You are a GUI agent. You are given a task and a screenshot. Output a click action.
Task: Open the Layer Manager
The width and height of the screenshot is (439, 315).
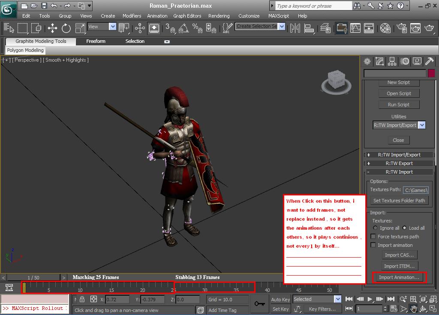(326, 28)
